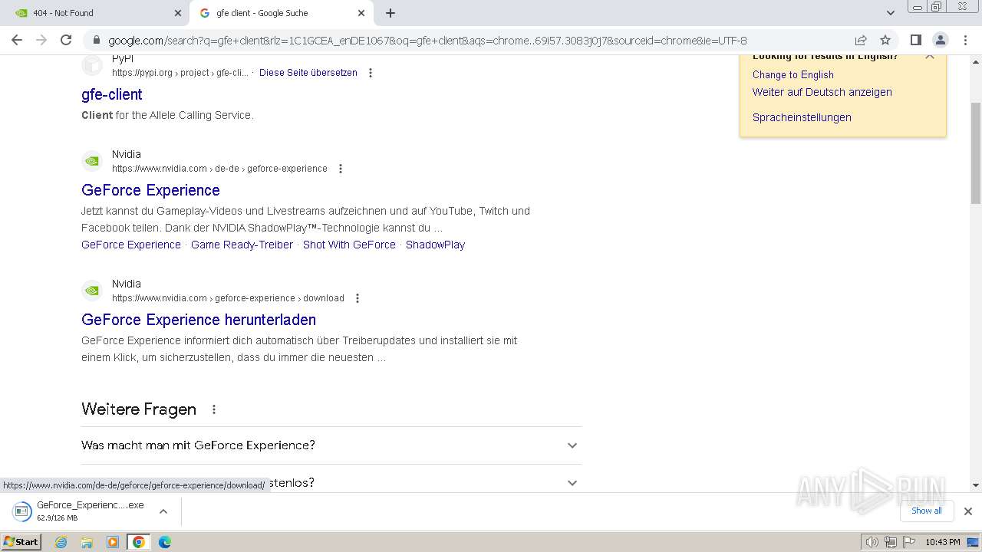This screenshot has height=552, width=982.
Task: Click Weiter auf Deutsch anzeigen
Action: point(822,92)
